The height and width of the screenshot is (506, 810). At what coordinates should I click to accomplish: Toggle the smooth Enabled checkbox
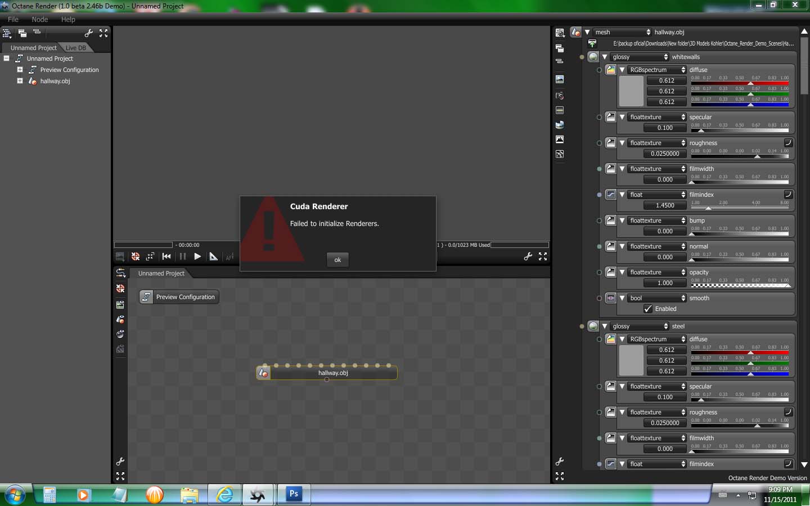(648, 309)
